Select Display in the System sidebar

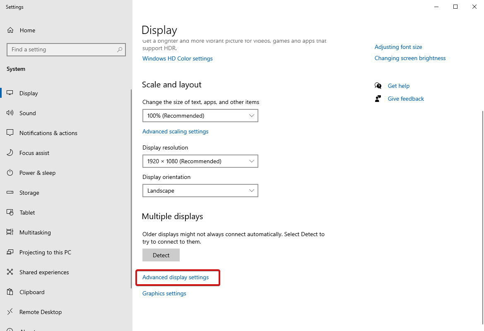pos(28,93)
